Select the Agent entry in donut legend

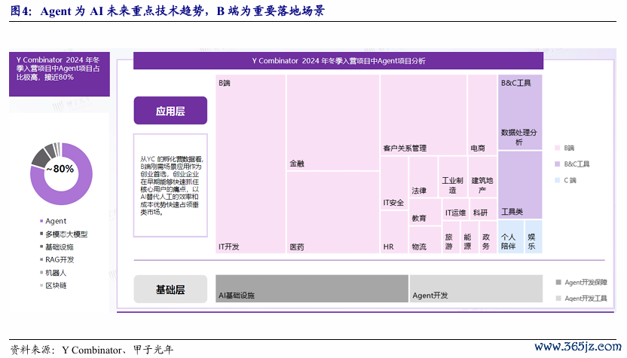point(54,221)
